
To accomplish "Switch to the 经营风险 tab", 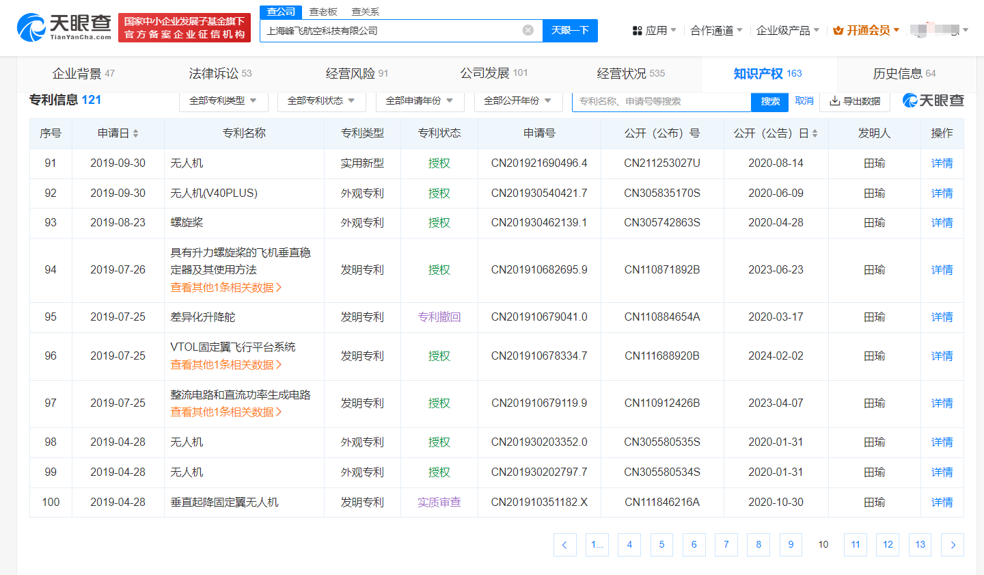I will click(357, 73).
